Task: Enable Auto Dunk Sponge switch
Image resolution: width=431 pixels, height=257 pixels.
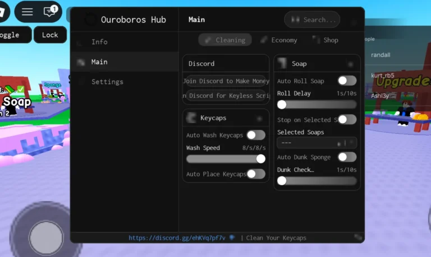Action: coord(347,157)
